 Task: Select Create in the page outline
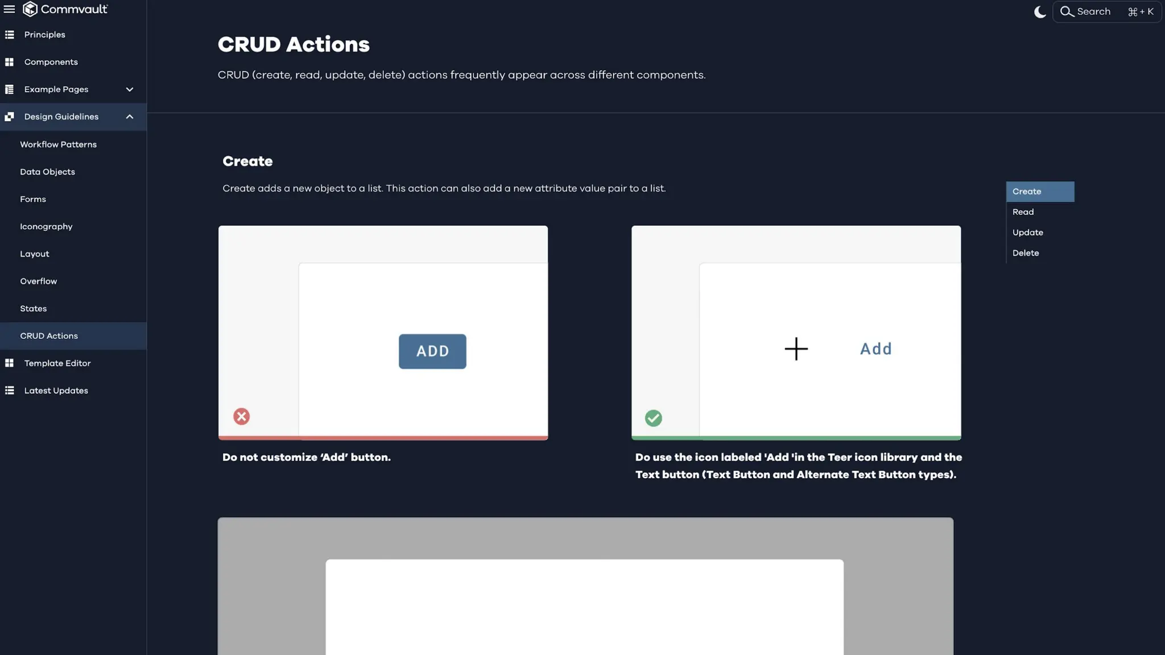click(x=1027, y=192)
